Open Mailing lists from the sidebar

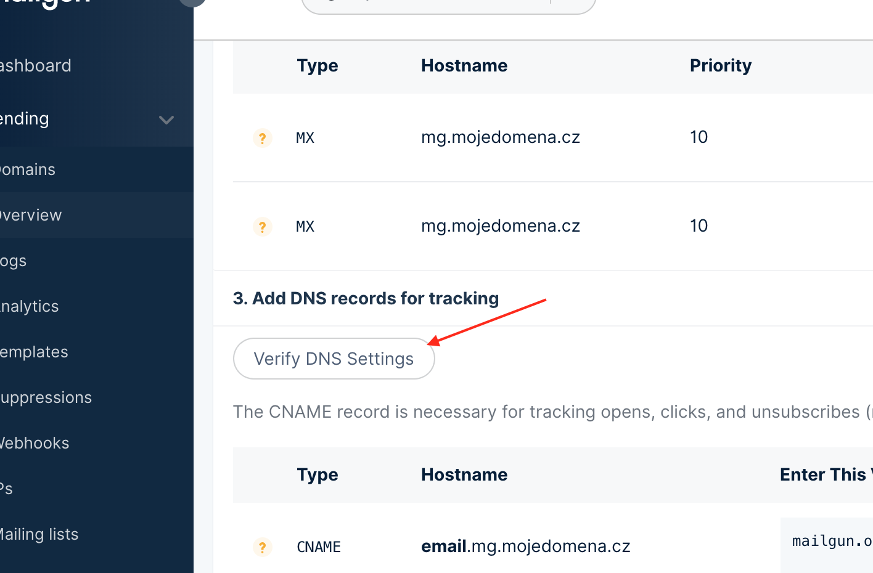click(x=39, y=534)
